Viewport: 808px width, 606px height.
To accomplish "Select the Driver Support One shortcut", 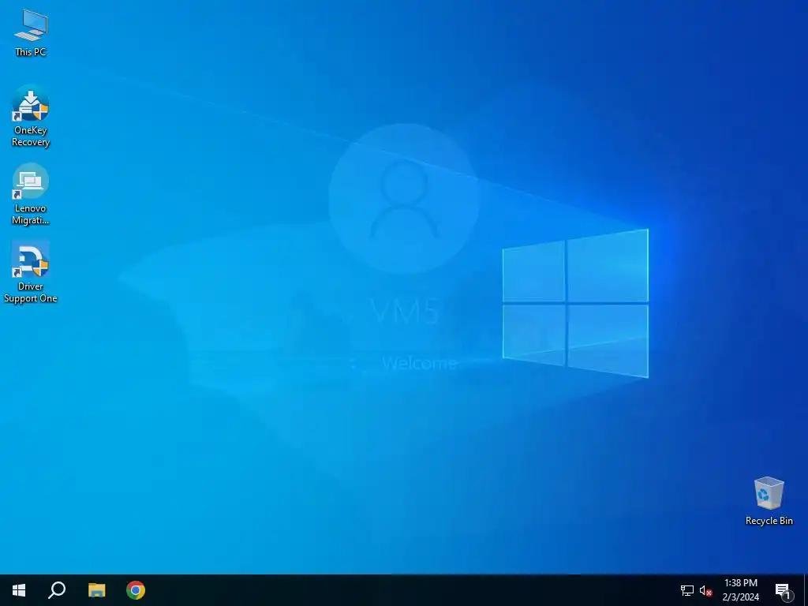I will 31,272.
